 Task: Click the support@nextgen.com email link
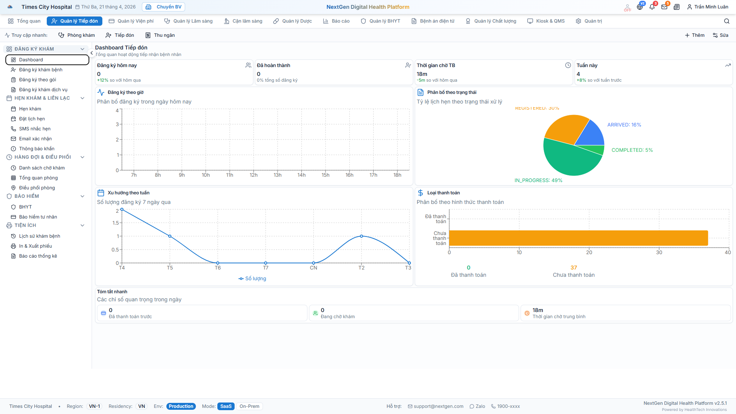click(438, 406)
